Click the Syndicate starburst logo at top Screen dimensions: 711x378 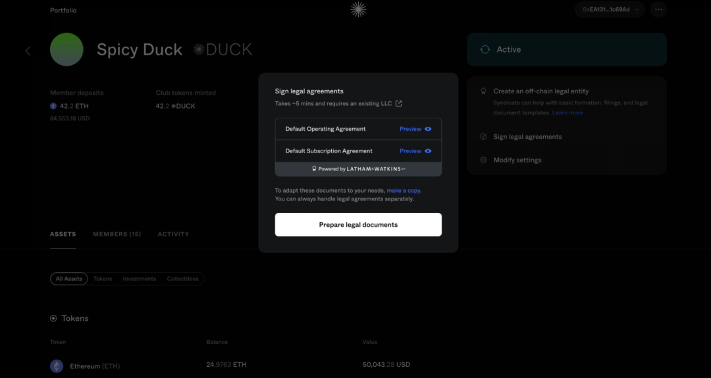[358, 9]
